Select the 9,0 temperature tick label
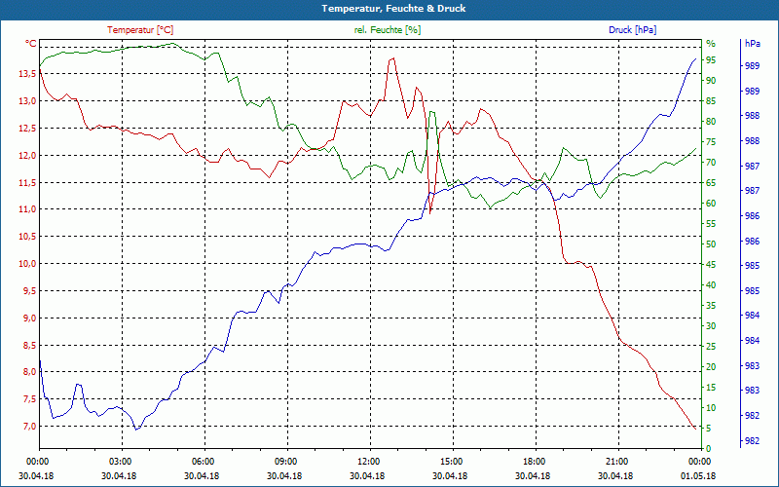 (30, 318)
